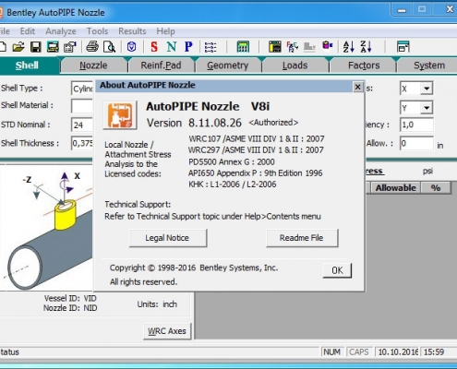This screenshot has height=369, width=457.
Task: Expand the Y axis dropdown
Action: point(427,108)
